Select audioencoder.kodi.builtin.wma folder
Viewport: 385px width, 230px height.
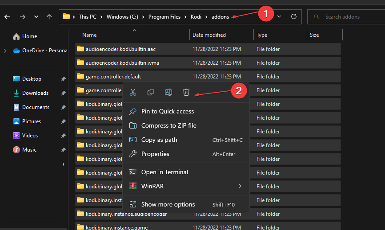[208, 63]
